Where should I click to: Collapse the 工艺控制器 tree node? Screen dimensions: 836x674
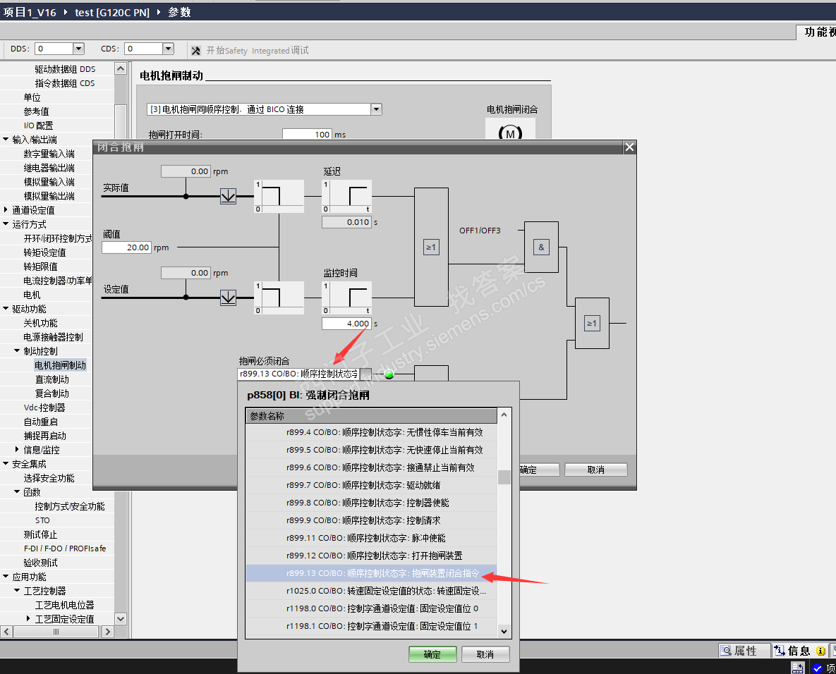point(17,590)
